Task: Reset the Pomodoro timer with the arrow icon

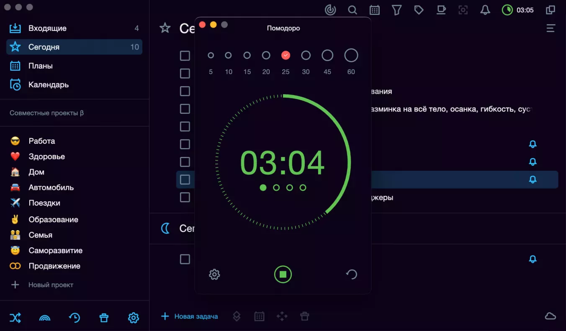Action: tap(352, 275)
